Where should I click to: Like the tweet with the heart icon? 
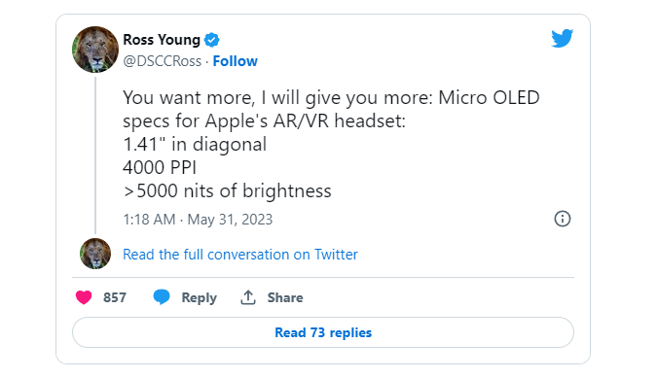point(84,297)
